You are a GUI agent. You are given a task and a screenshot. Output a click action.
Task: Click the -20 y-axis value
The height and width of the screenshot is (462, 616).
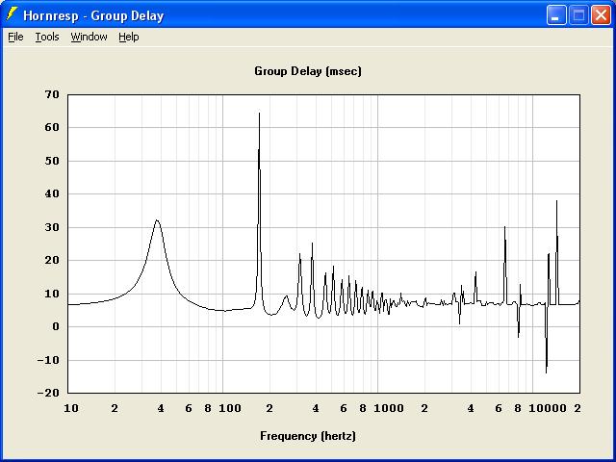click(x=48, y=393)
